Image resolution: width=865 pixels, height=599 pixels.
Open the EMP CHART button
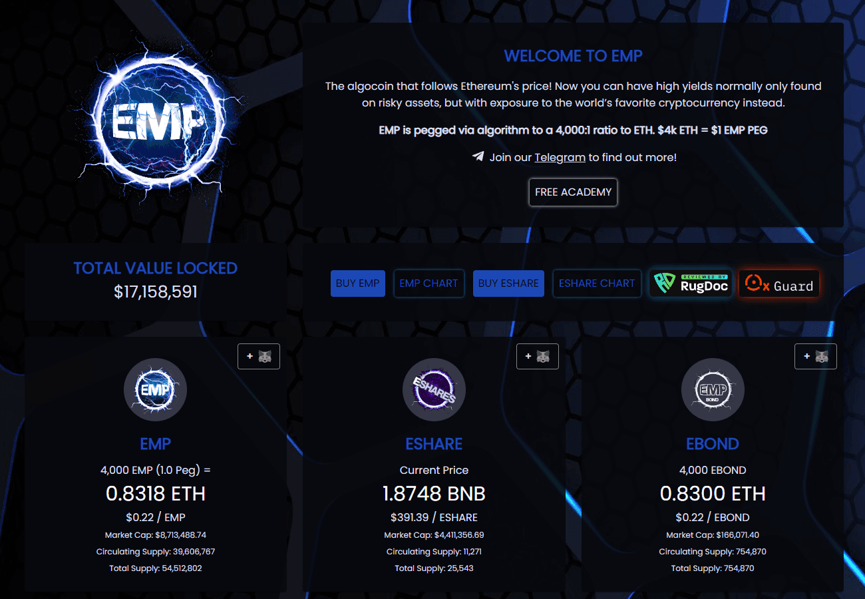pyautogui.click(x=429, y=284)
